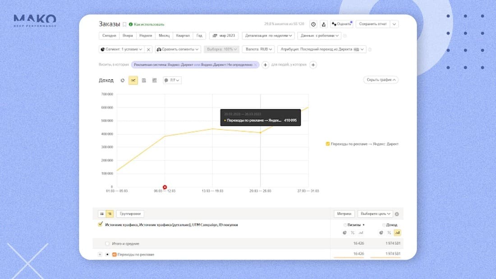Viewport: 496px width, 279px height.
Task: Add a visit condition with plus button
Action: pyautogui.click(x=265, y=65)
